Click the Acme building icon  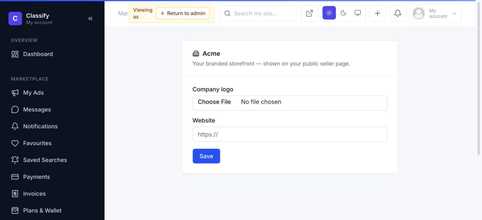pyautogui.click(x=196, y=54)
